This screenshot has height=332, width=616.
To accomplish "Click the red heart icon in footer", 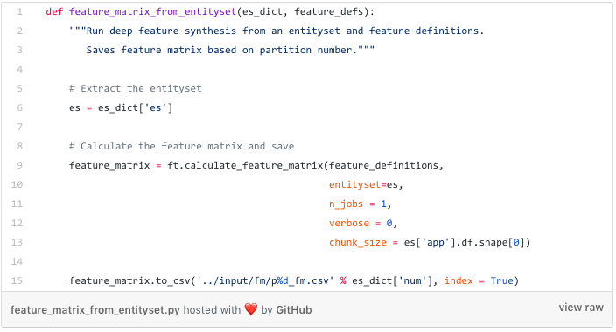I will coord(250,309).
